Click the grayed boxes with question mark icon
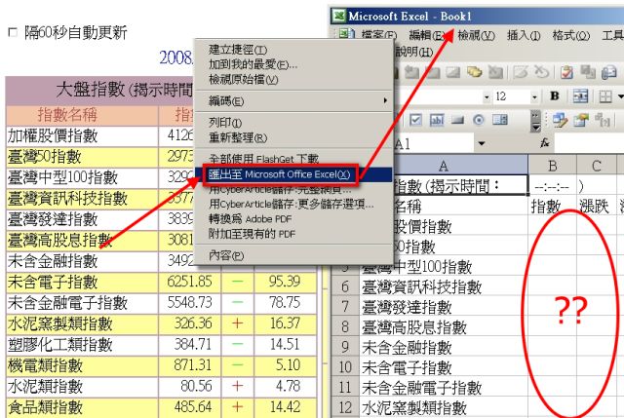This screenshot has width=624, height=418. click(x=601, y=120)
